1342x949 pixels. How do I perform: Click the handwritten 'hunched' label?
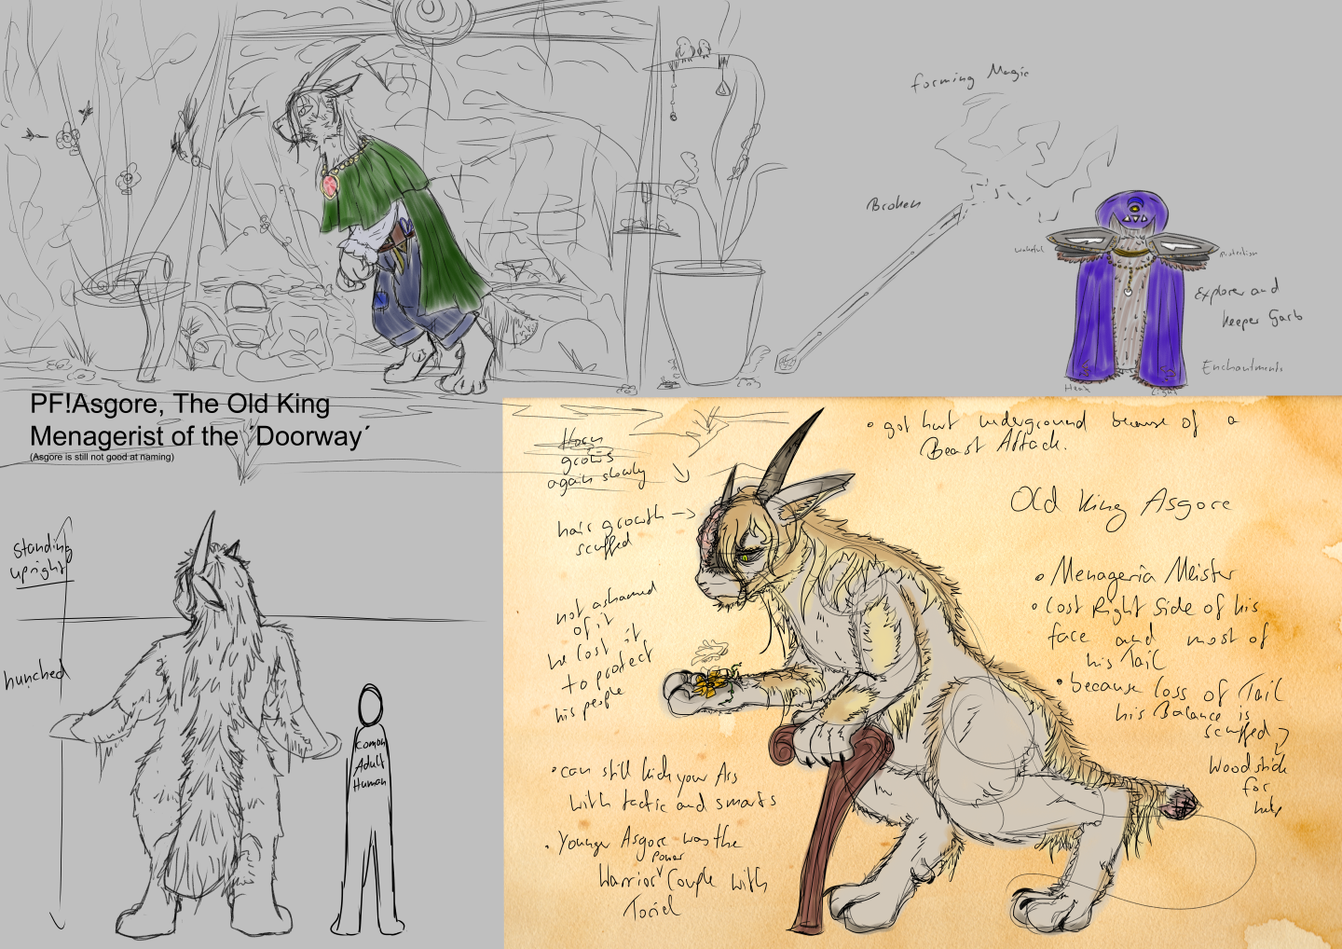(36, 675)
